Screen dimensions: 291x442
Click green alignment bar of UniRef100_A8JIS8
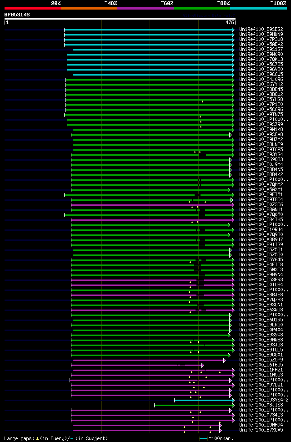(193, 405)
